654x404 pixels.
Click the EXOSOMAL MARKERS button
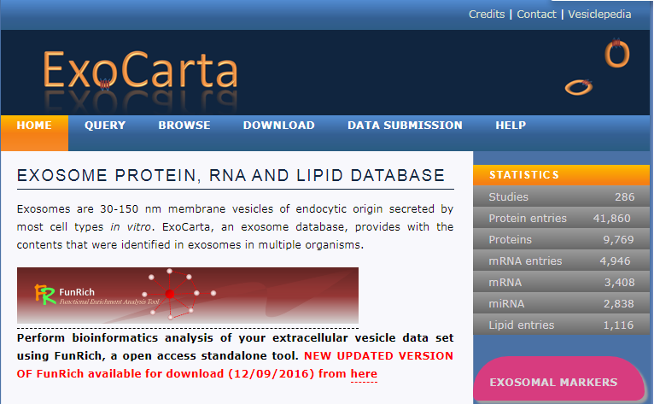(559, 379)
